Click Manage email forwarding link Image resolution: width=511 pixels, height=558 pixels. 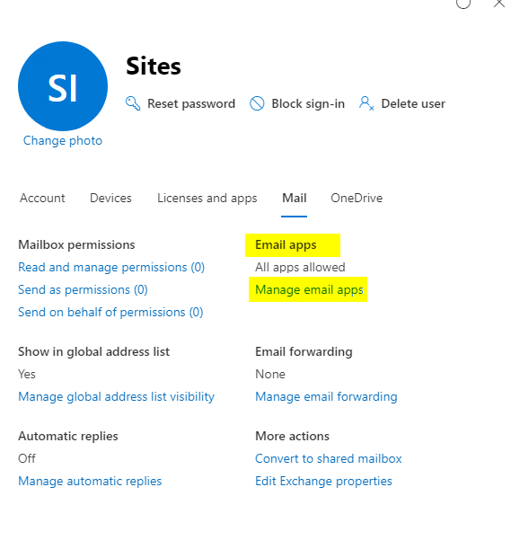click(x=326, y=396)
